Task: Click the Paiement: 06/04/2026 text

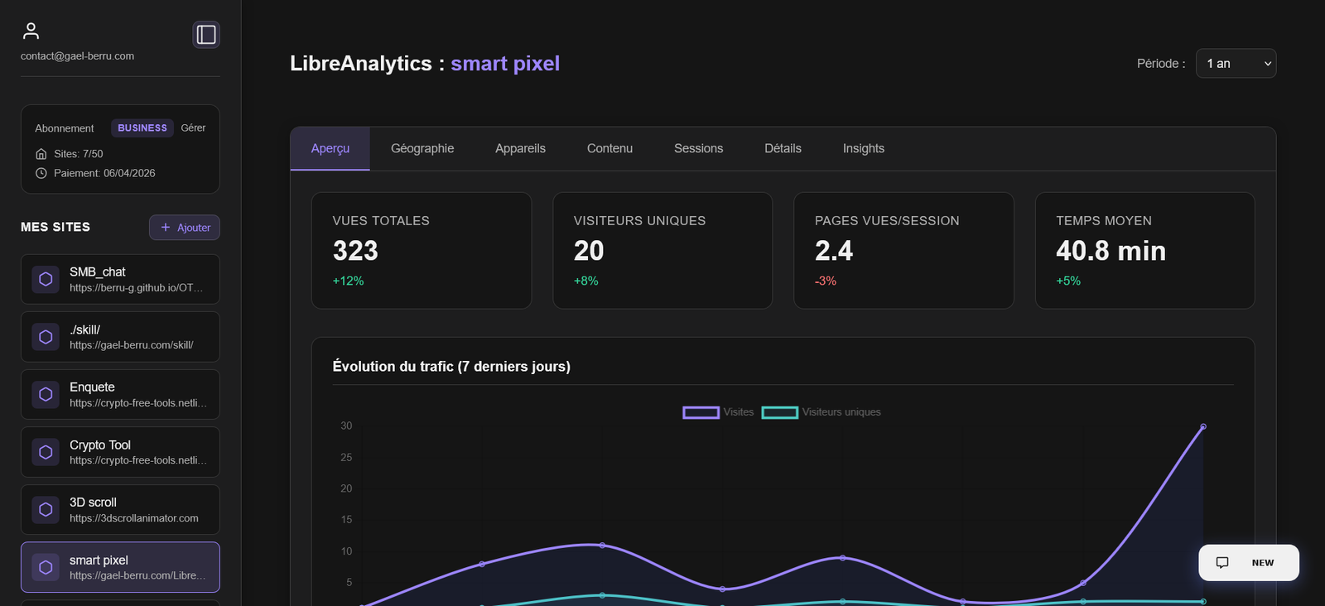Action: pyautogui.click(x=104, y=173)
